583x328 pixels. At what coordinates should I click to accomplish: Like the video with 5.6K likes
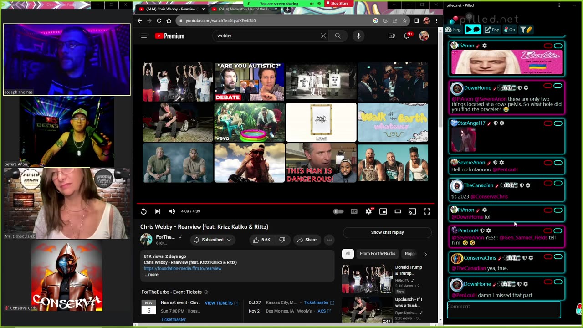click(261, 240)
